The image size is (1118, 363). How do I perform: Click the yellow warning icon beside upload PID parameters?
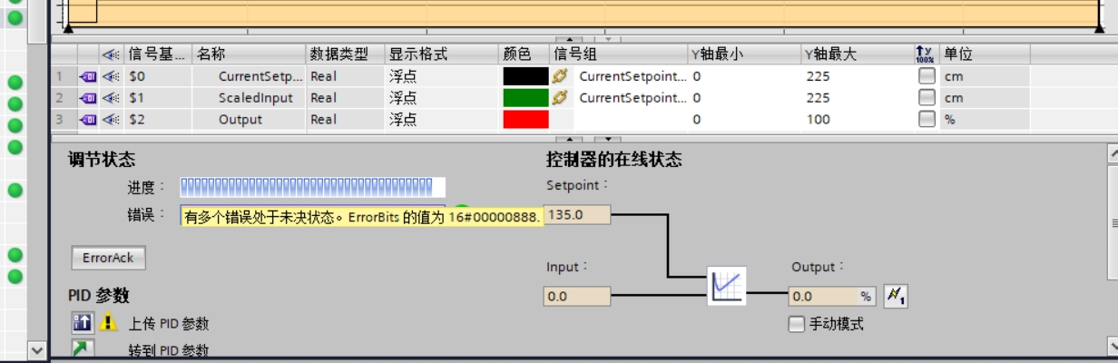pyautogui.click(x=109, y=322)
